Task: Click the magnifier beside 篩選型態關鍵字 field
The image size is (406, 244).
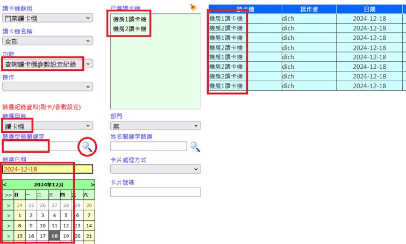Action: pyautogui.click(x=87, y=146)
